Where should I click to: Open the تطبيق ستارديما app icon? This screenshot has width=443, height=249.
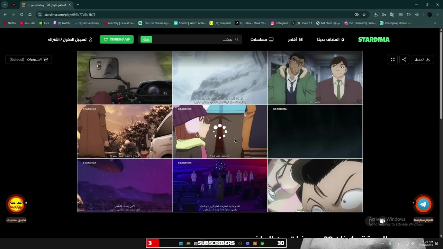(x=16, y=204)
